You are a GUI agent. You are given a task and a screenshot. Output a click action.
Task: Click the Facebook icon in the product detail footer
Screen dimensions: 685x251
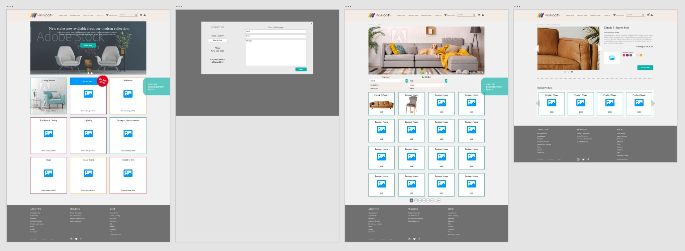click(588, 159)
